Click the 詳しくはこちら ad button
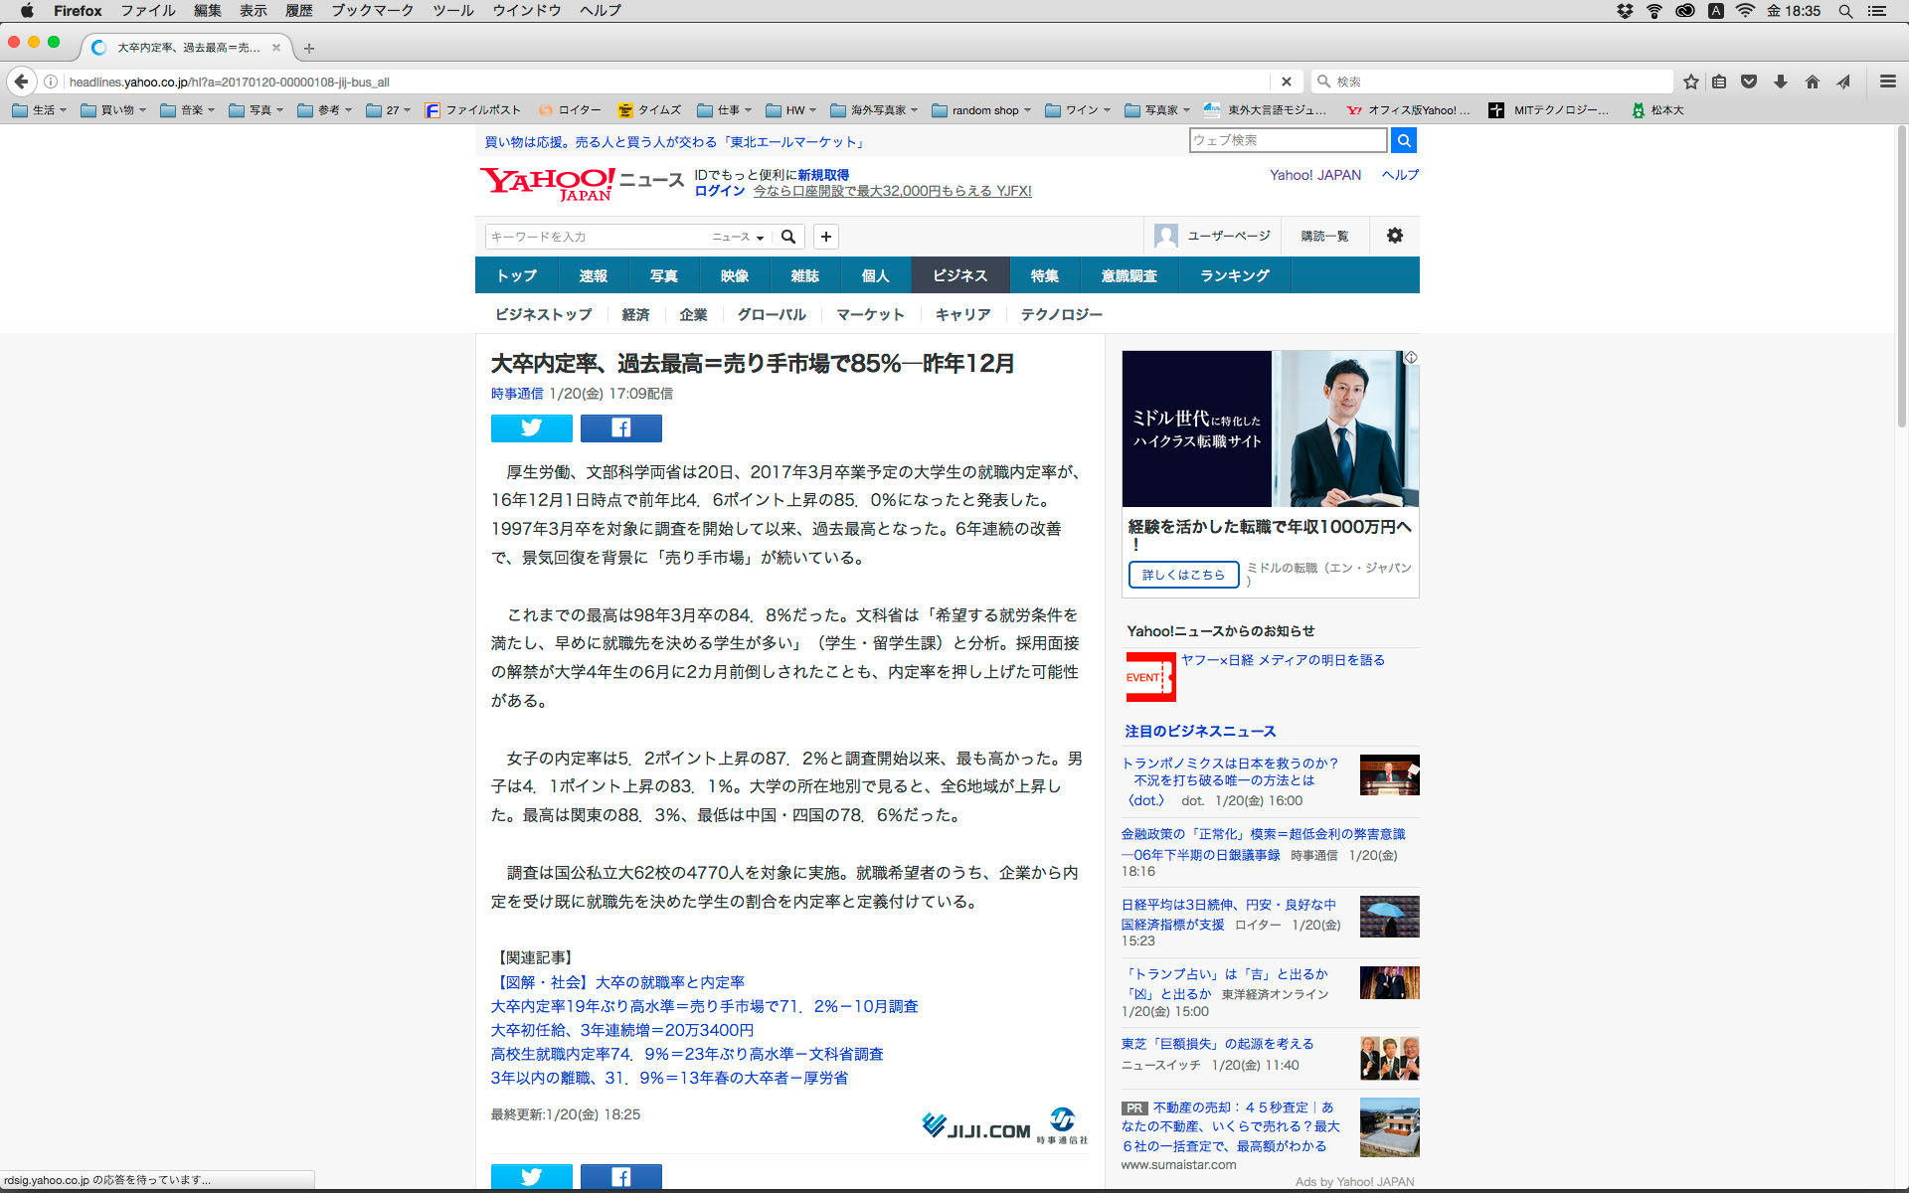This screenshot has width=1909, height=1193. pyautogui.click(x=1183, y=575)
